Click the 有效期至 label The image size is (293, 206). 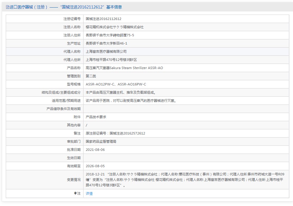[73, 166]
